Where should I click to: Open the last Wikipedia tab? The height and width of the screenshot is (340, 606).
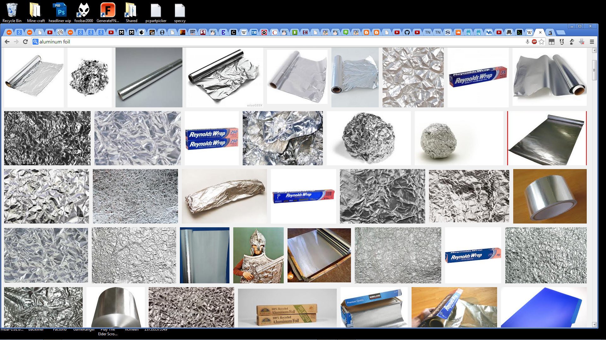pyautogui.click(x=530, y=32)
